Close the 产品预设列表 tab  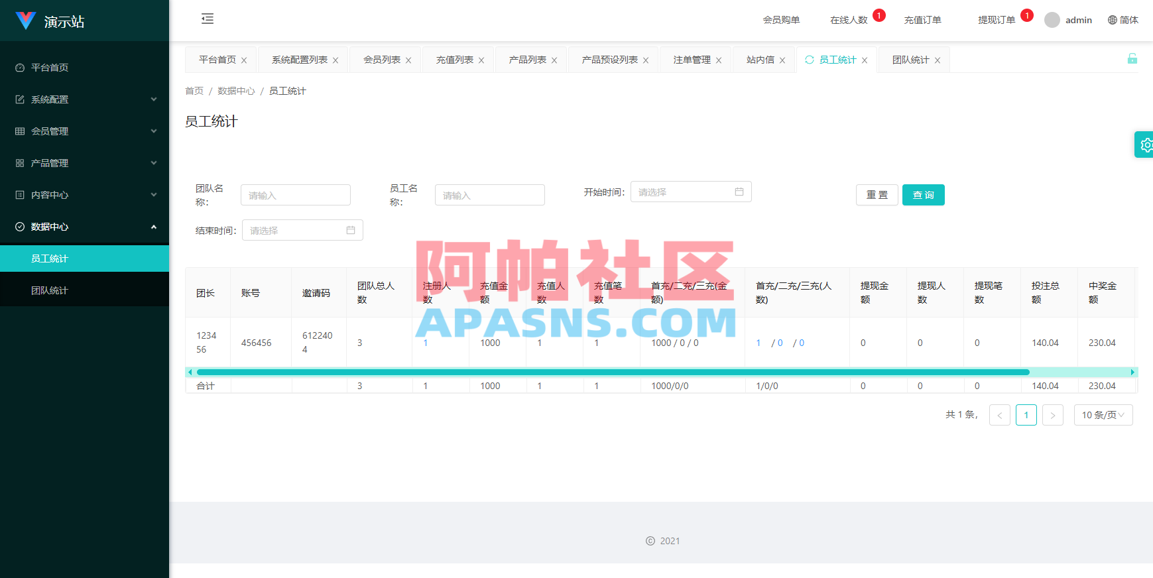(x=646, y=60)
